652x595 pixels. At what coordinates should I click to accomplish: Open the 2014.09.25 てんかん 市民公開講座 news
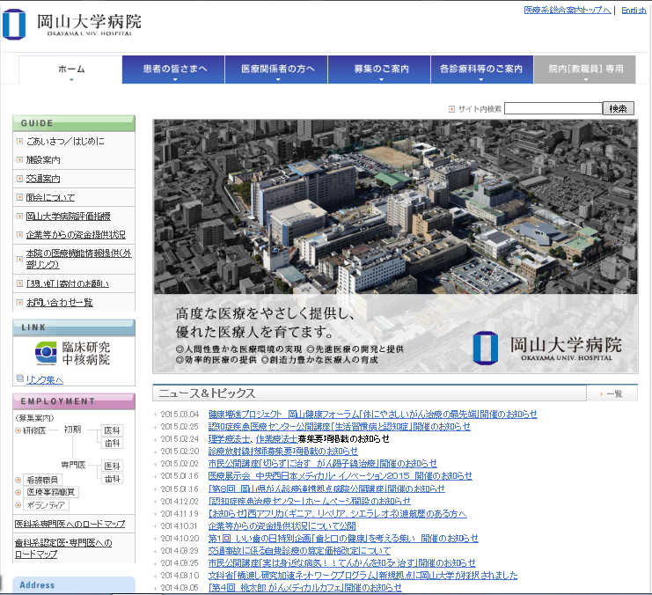341,563
